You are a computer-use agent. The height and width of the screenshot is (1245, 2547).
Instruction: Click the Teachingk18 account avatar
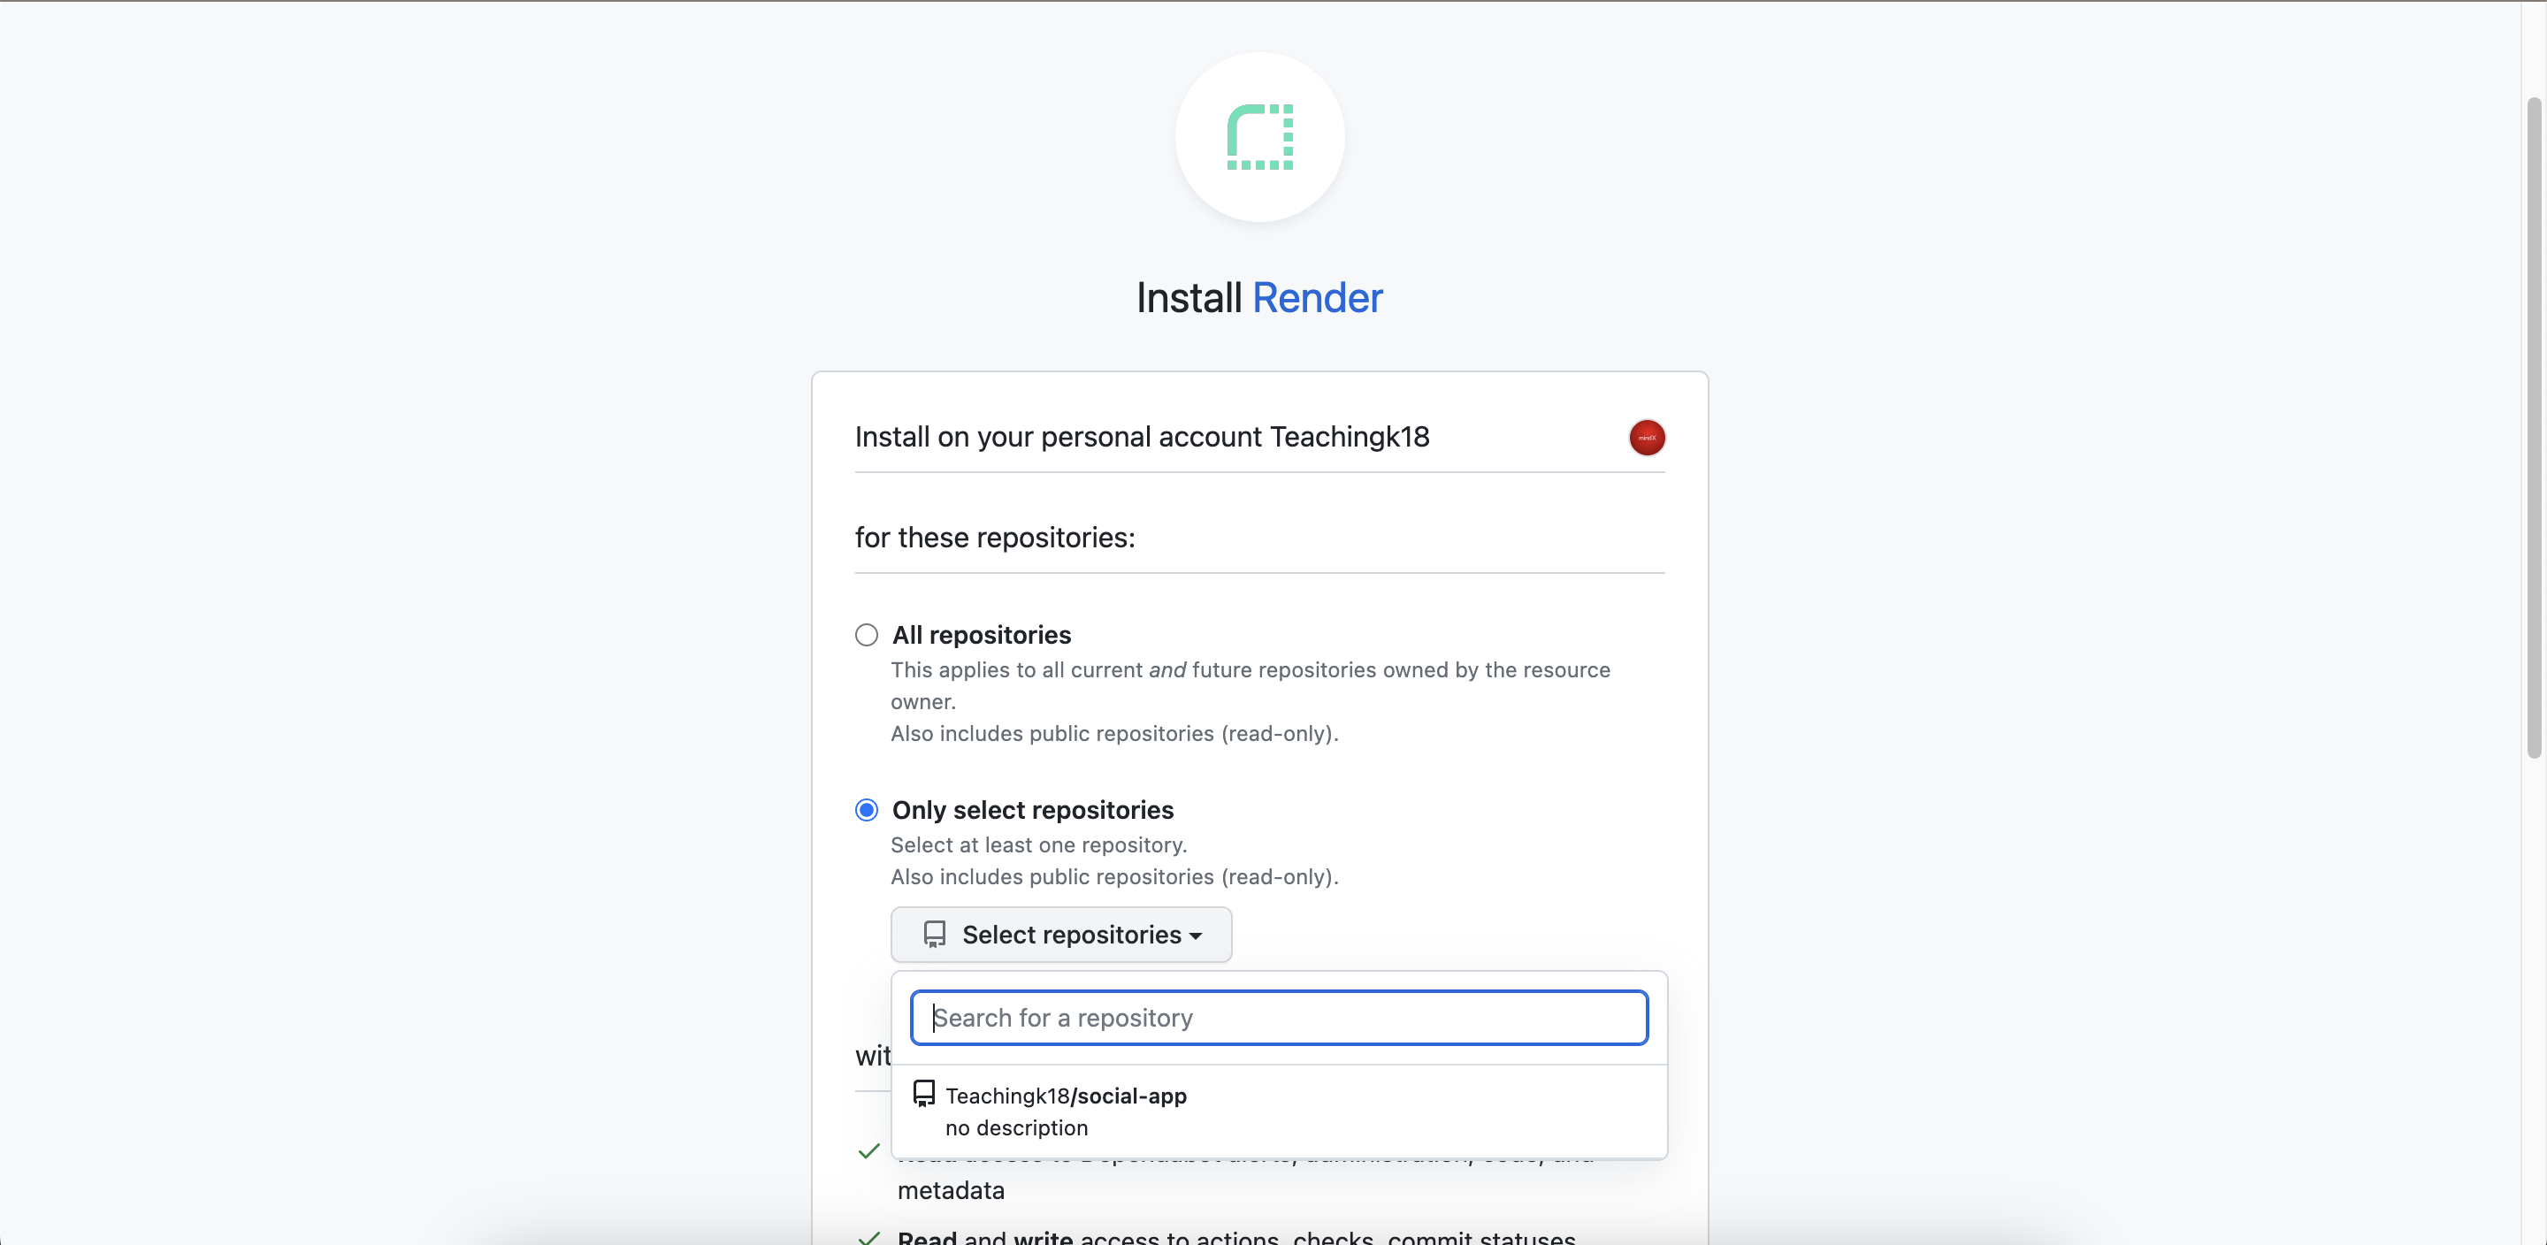1646,437
